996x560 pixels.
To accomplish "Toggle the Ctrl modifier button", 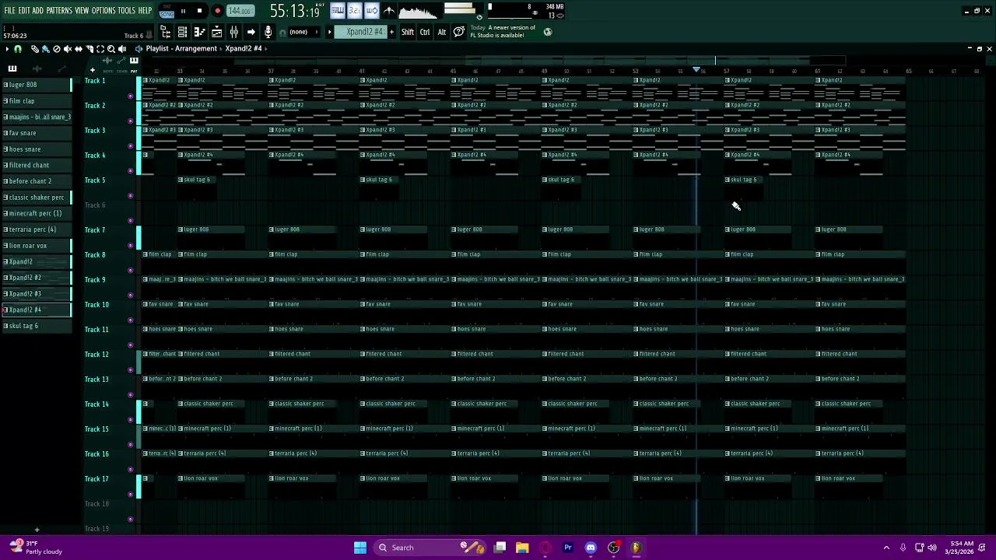I will click(x=425, y=32).
